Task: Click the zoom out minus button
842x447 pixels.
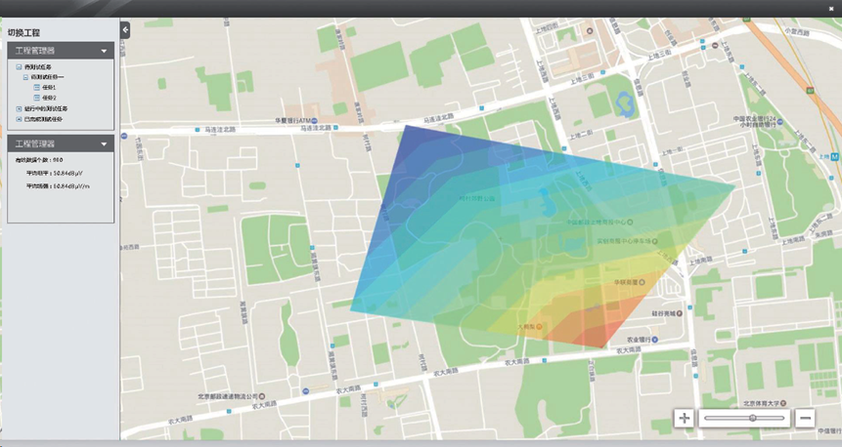Action: point(805,418)
